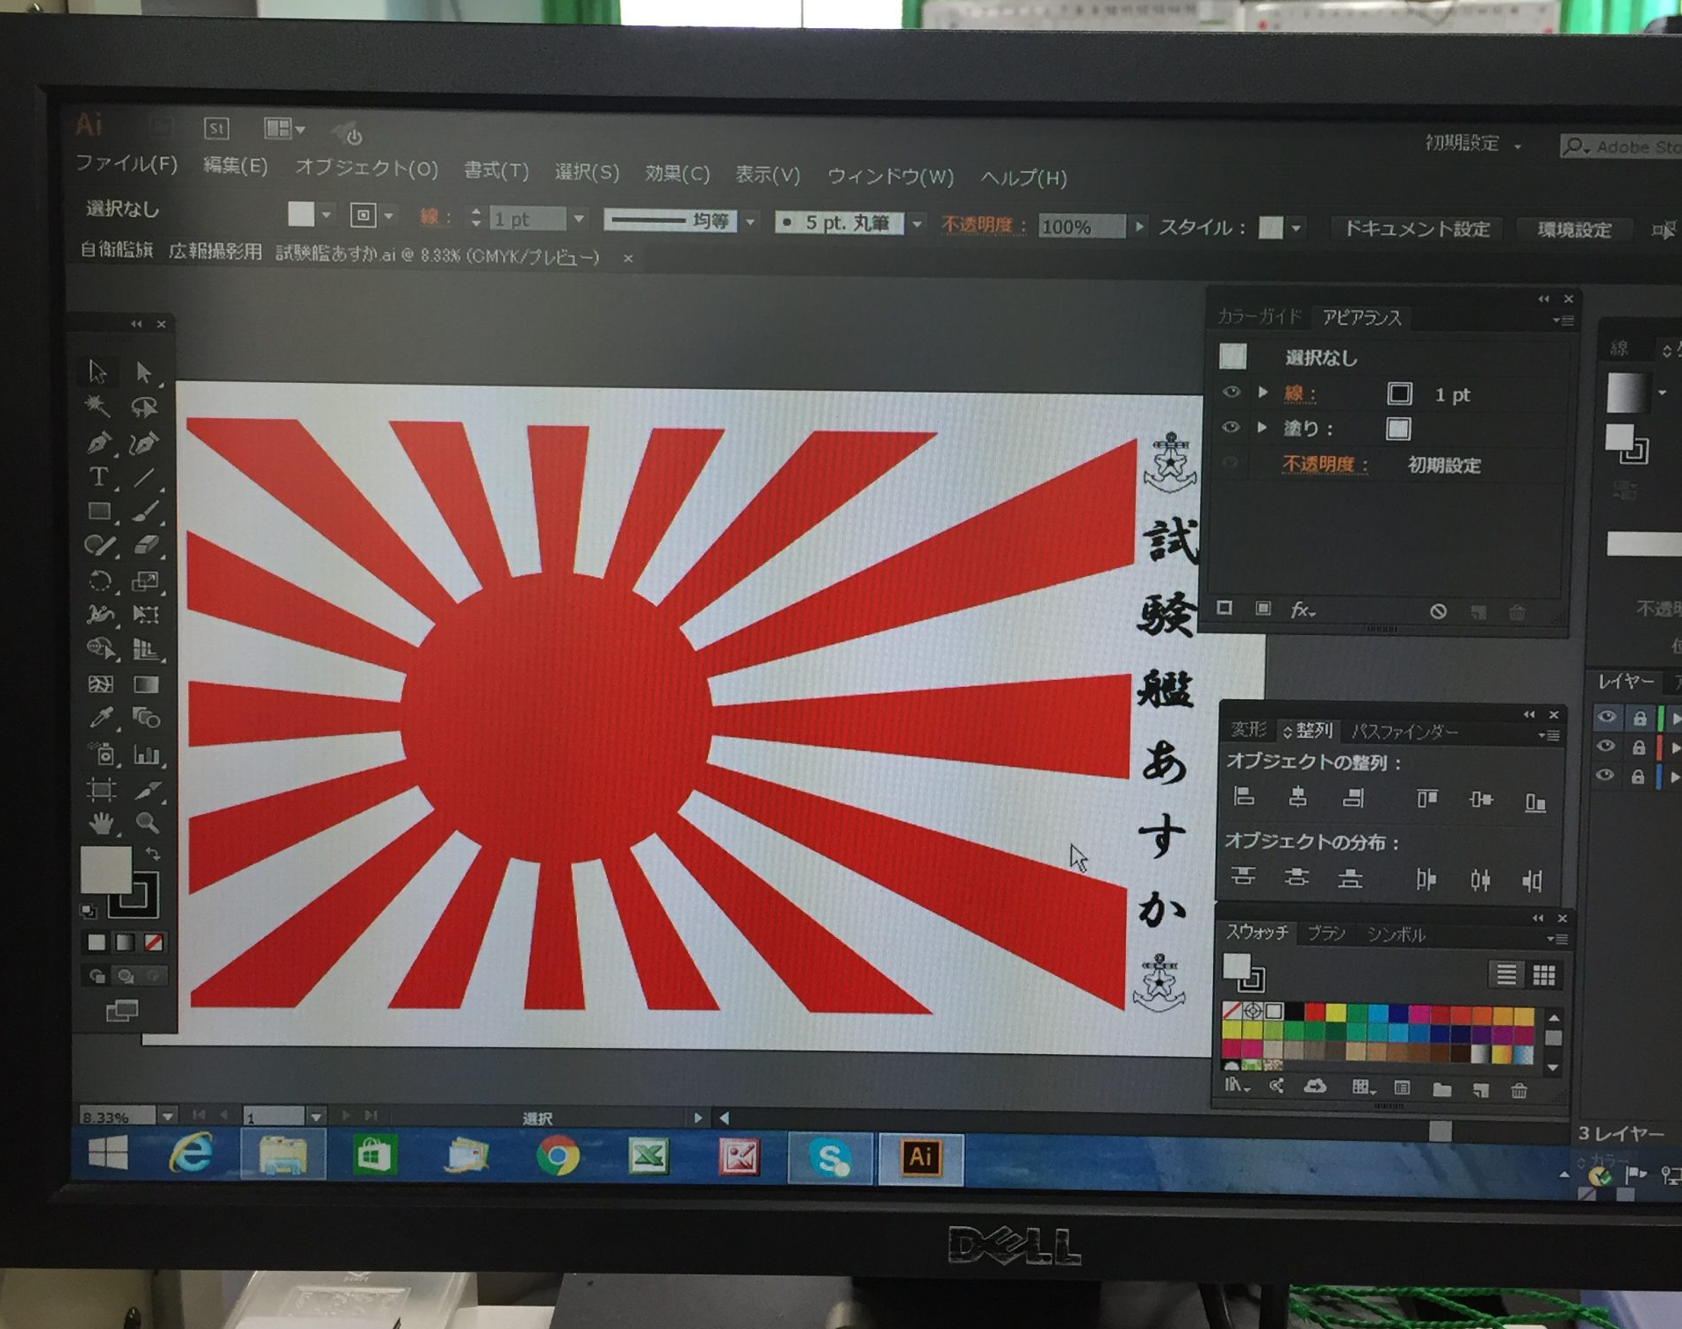The image size is (1682, 1329).
Task: Toggle visibility of the stroke (線) appearance row
Action: (1231, 392)
